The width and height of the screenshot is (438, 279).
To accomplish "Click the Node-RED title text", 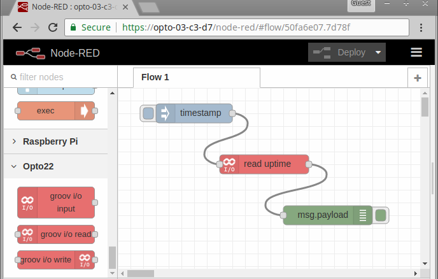I will tap(75, 53).
